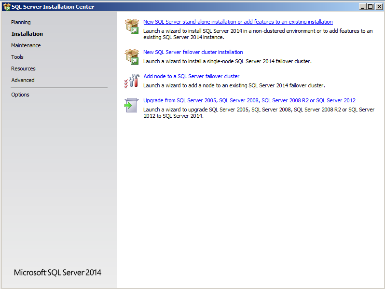Image resolution: width=385 pixels, height=289 pixels.
Task: Click the upgrade green arrow icon
Action: 131,105
